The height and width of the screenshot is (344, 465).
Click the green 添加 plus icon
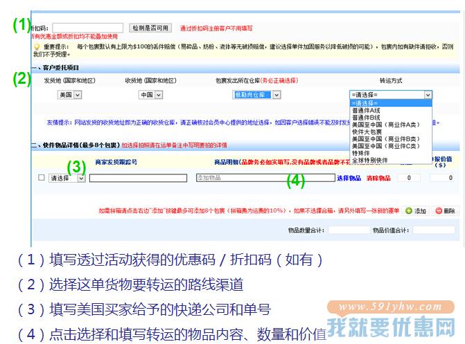click(409, 210)
